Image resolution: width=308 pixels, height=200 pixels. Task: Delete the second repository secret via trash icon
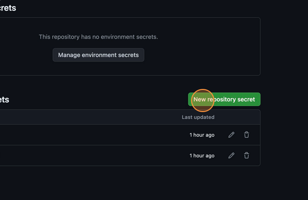click(x=247, y=156)
